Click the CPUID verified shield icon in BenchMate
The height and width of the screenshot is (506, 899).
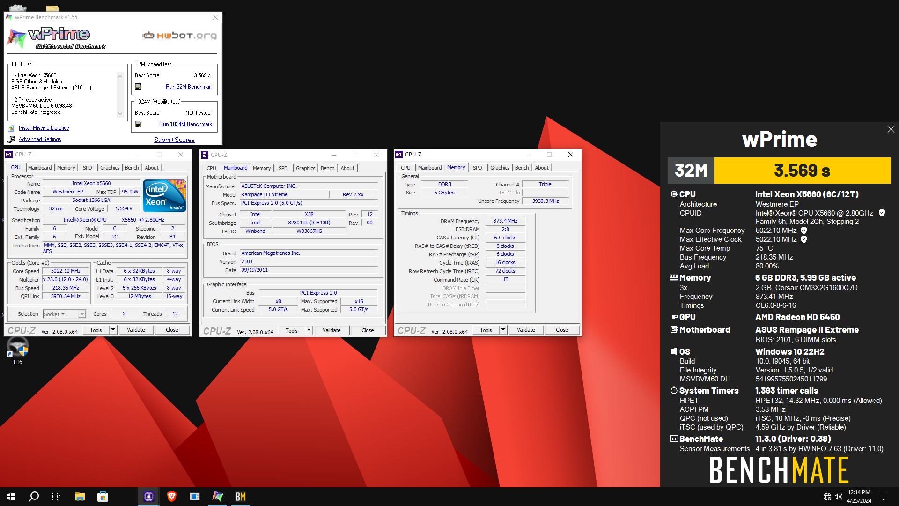(x=882, y=213)
